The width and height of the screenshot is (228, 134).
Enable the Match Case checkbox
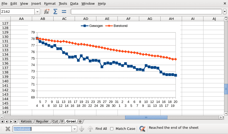[112, 129]
